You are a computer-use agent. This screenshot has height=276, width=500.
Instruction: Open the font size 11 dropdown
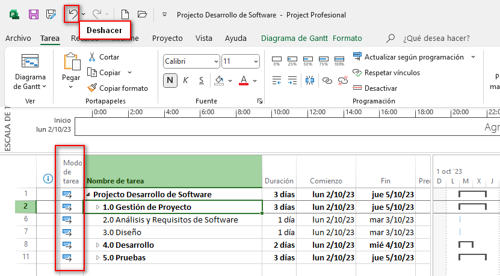[239, 61]
